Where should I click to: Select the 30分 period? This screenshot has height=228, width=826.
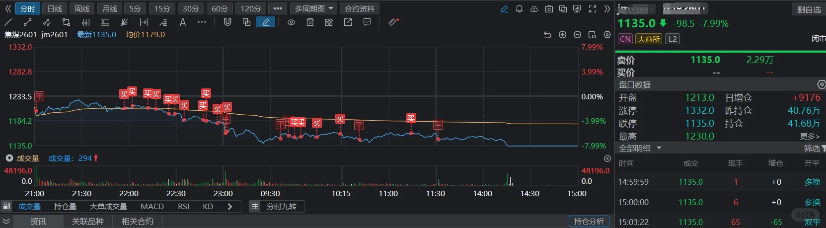point(191,9)
